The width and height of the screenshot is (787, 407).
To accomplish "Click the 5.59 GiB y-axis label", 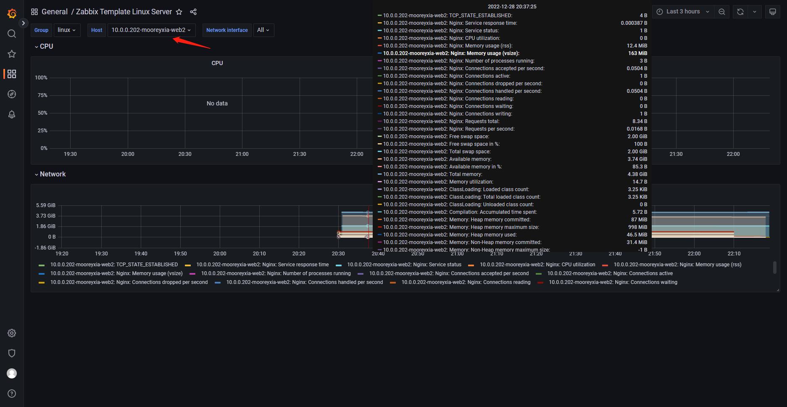I will [x=46, y=205].
